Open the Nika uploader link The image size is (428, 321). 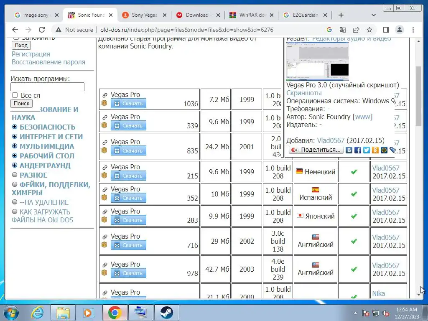click(378, 293)
